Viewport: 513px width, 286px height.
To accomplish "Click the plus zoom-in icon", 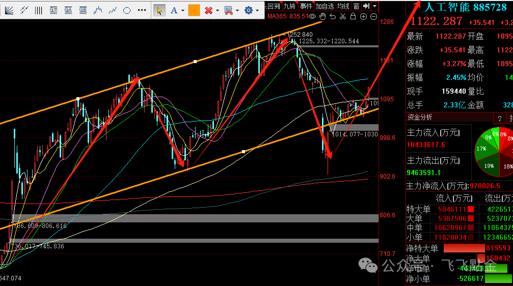I will point(363,16).
